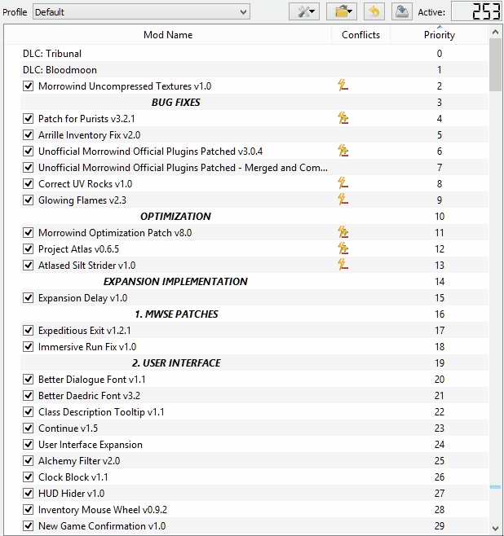Sort by Priority column header

[x=440, y=35]
